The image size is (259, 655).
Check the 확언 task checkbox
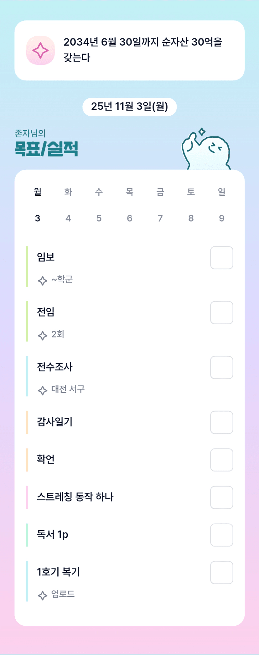pyautogui.click(x=221, y=460)
